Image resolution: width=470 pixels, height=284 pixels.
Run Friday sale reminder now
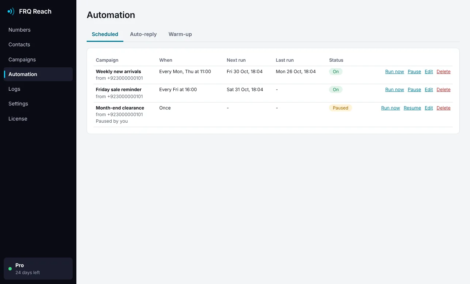pyautogui.click(x=394, y=90)
